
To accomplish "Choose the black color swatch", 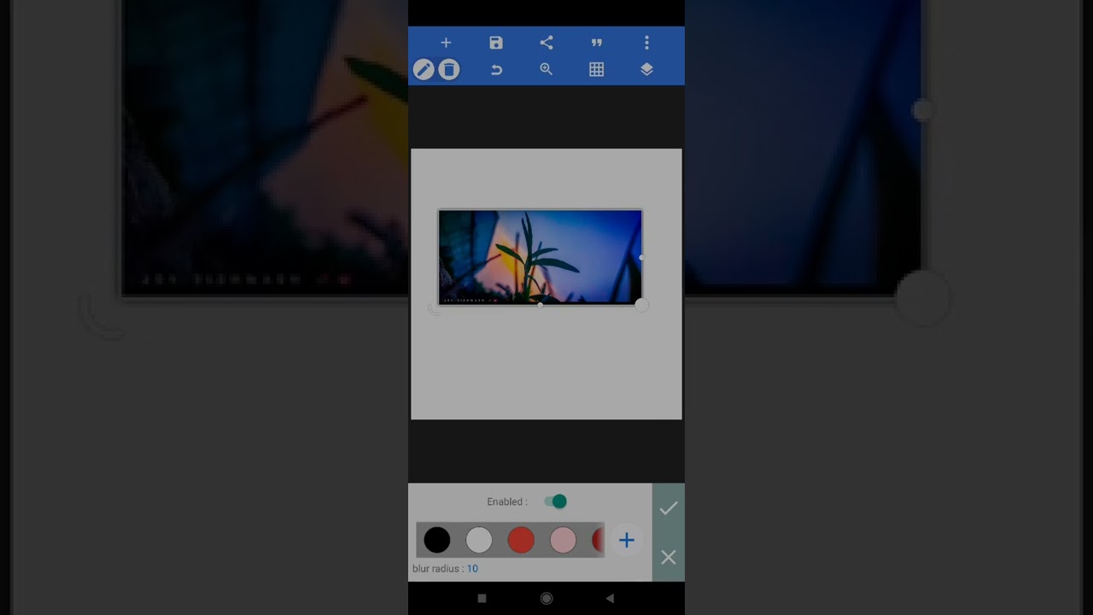I will [x=437, y=540].
